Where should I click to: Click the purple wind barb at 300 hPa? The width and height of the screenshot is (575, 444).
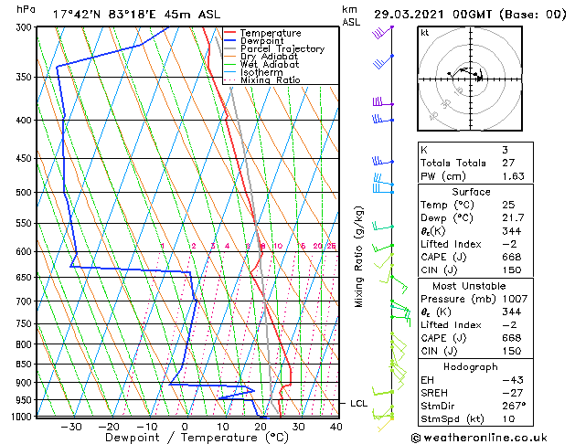[382, 32]
